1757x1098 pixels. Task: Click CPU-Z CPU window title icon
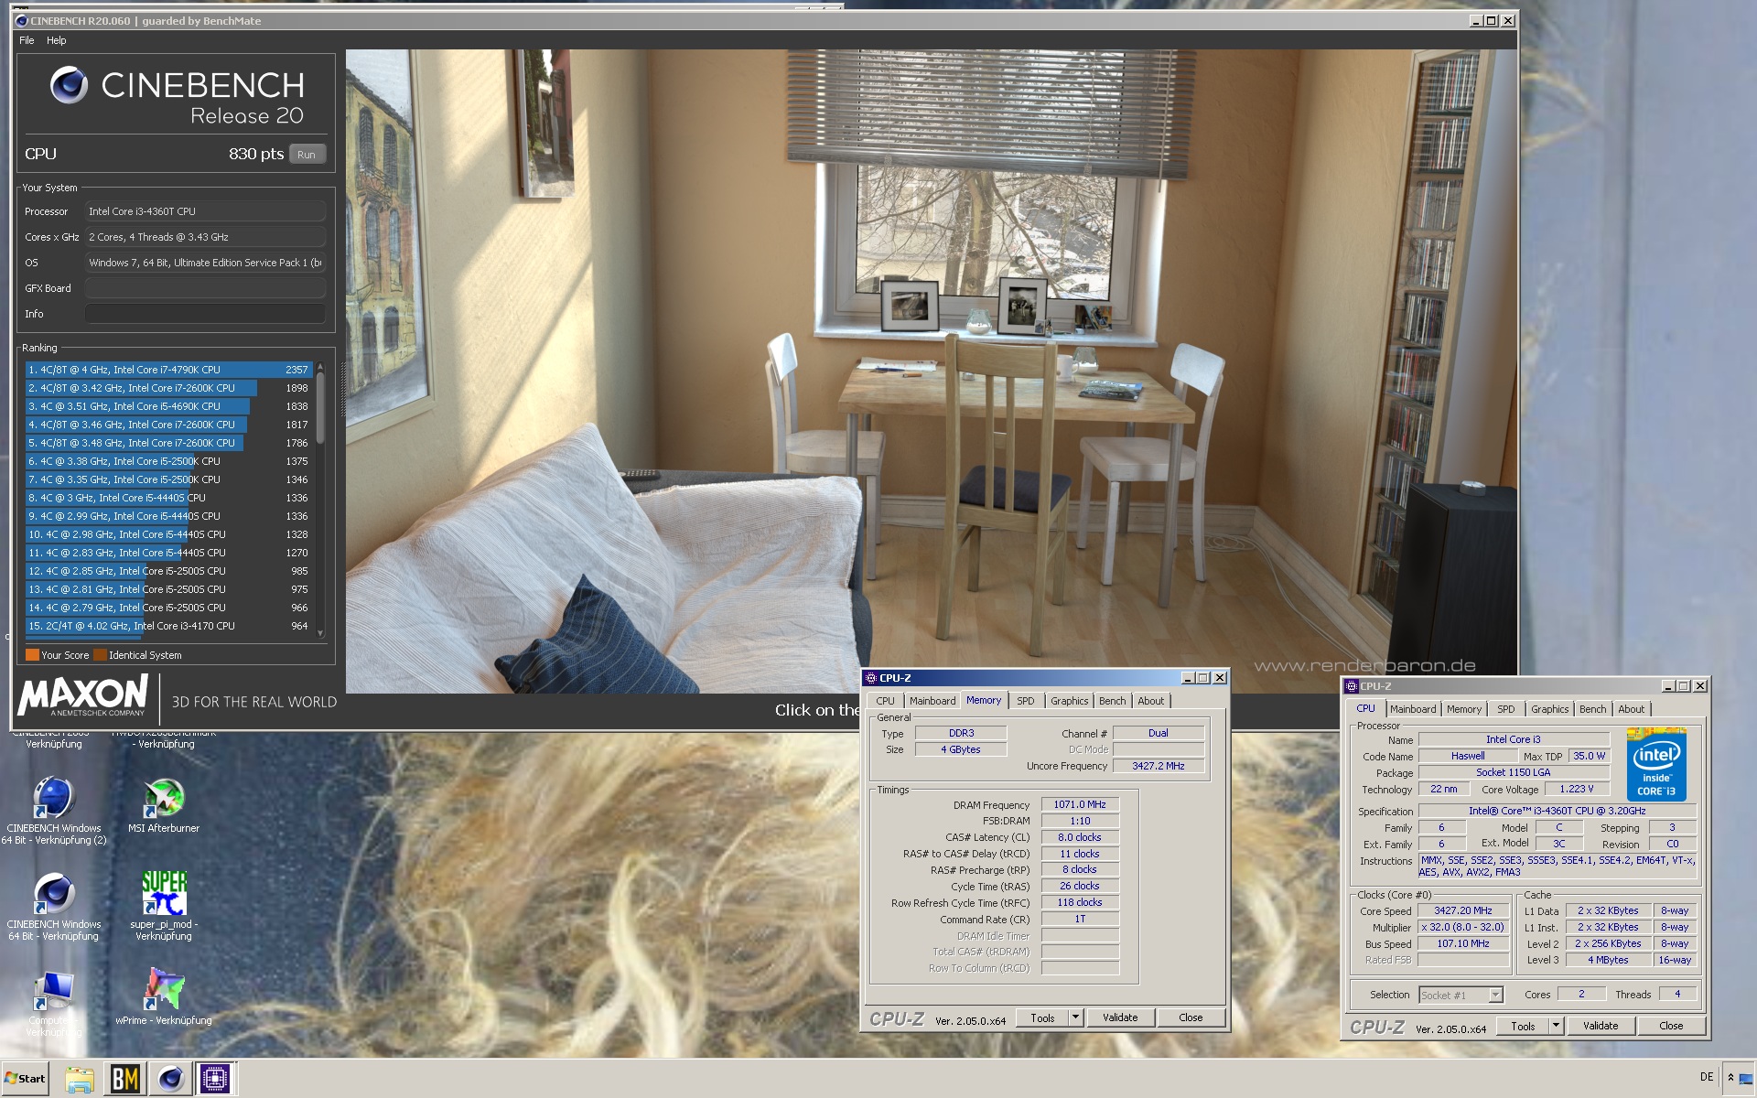click(1352, 686)
